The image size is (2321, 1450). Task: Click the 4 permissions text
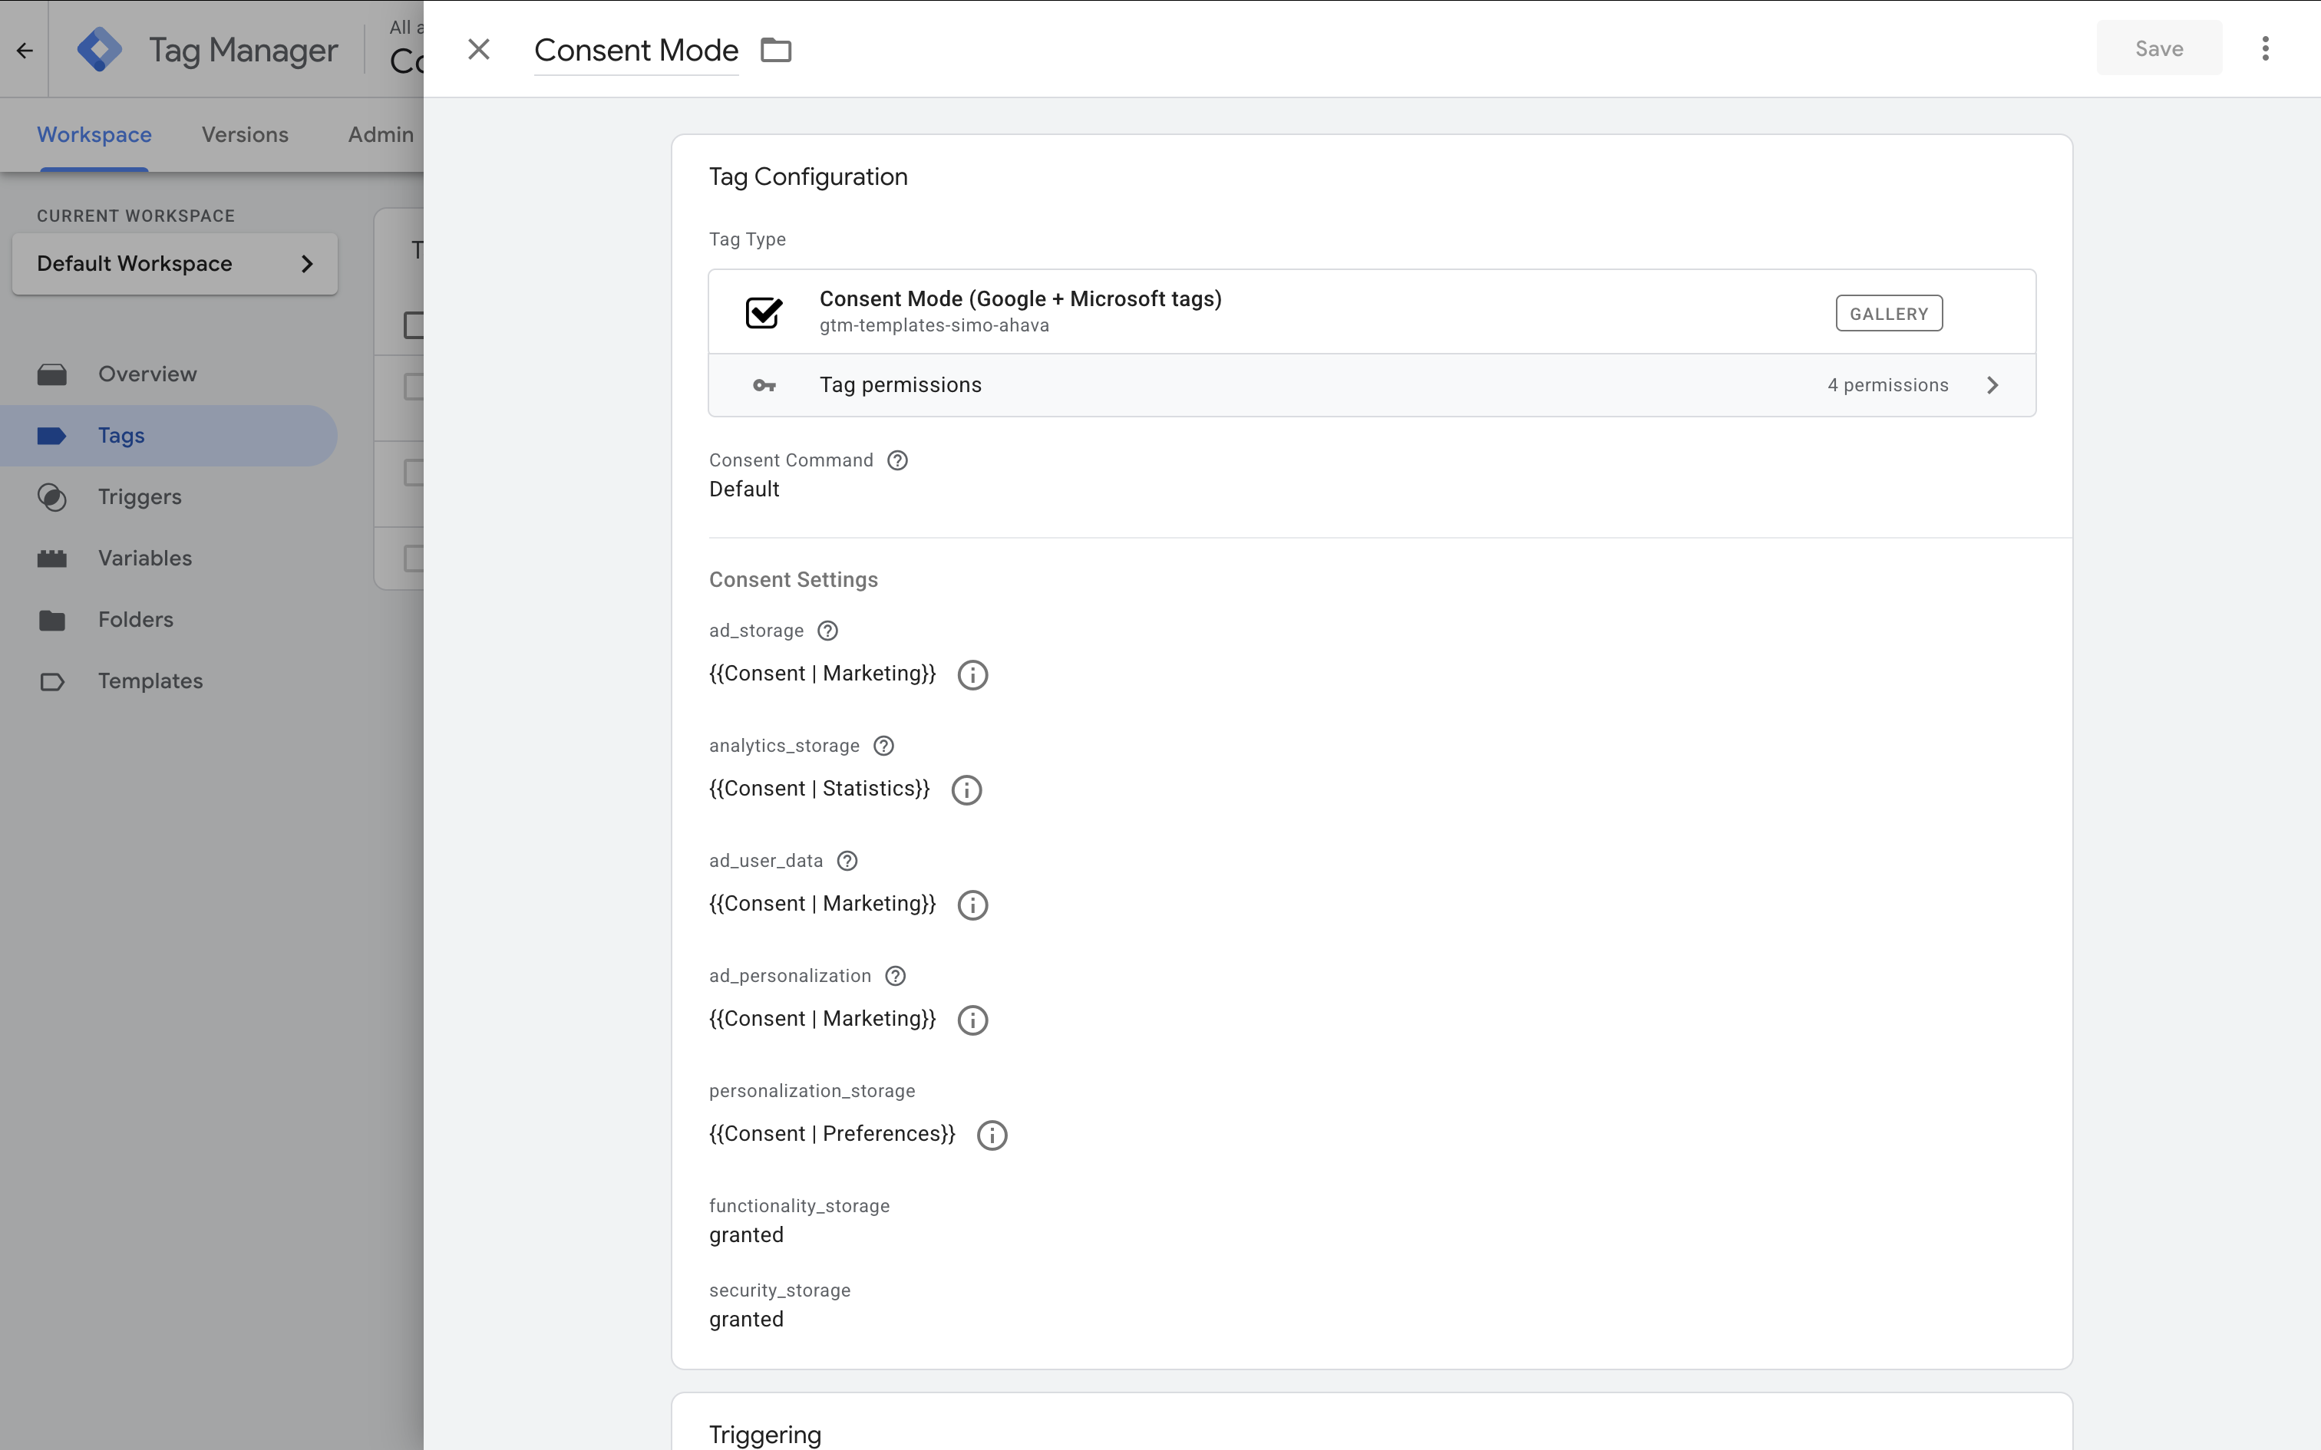tap(1887, 385)
